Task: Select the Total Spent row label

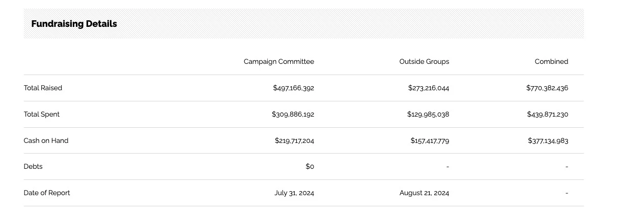Action: (42, 114)
